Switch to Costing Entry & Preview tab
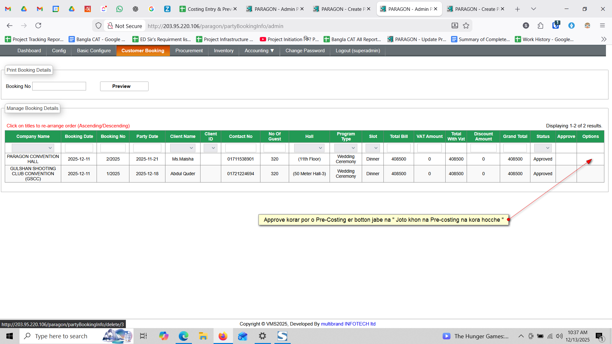Screen dimensions: 612x344 click(x=208, y=9)
